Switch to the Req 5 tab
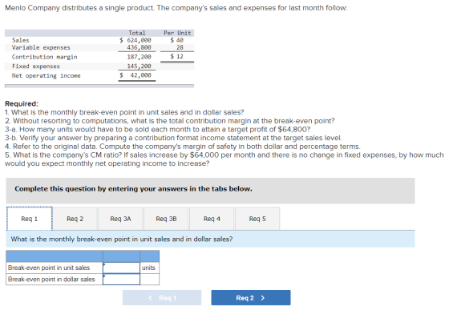The height and width of the screenshot is (310, 449). pos(257,219)
